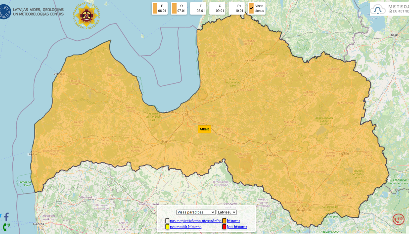The height and width of the screenshot is (234, 409).
Task: Click the Atkala warning marker on map
Action: click(204, 129)
